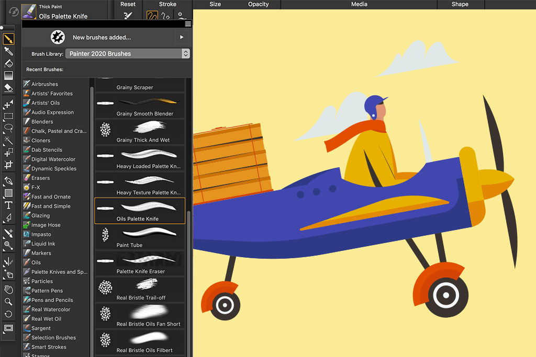
Task: Select the Cloner brush tool
Action: (8, 234)
